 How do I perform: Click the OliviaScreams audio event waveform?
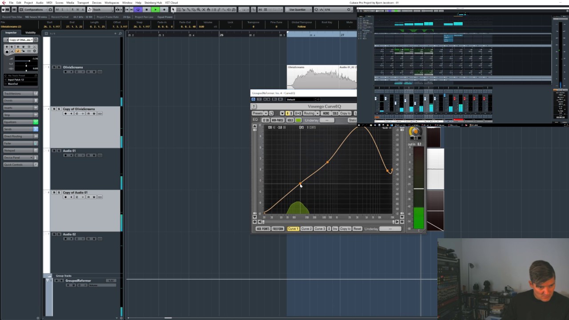point(313,77)
